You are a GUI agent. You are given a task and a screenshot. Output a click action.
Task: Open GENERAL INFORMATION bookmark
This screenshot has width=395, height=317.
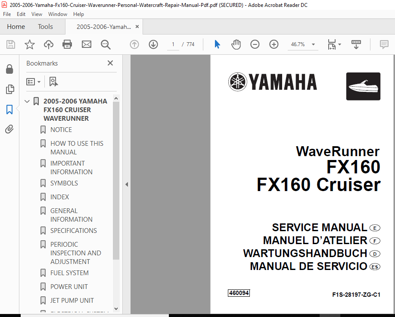coord(72,215)
